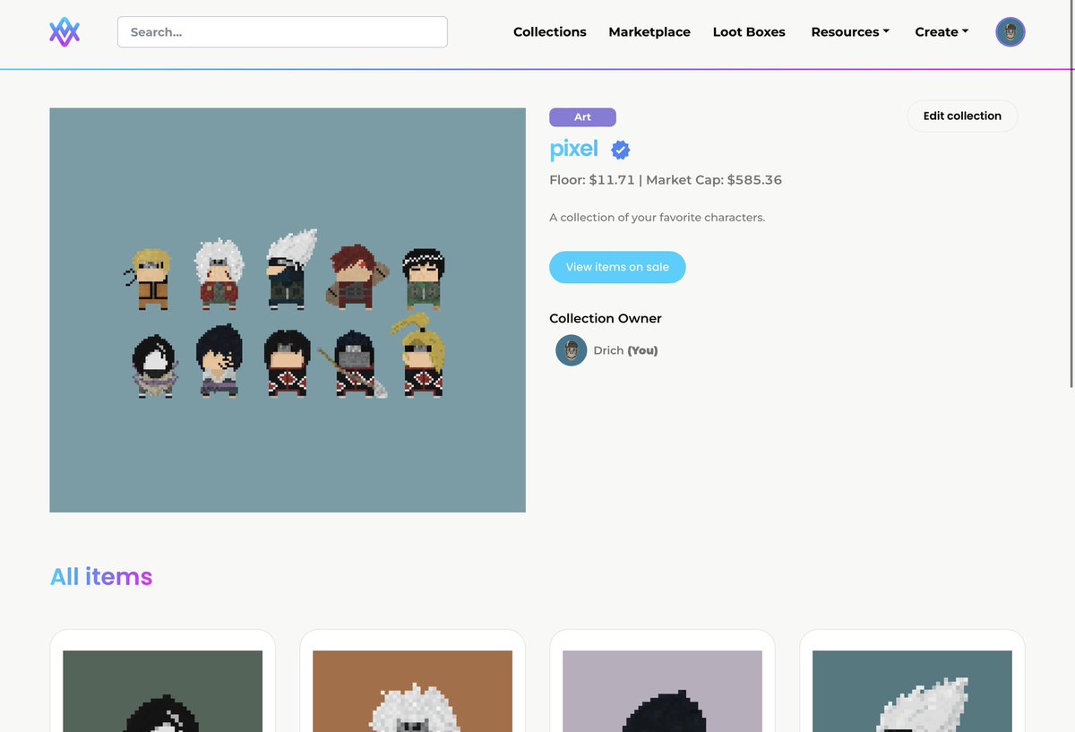Click the site logo in the header
Viewport: 1075px width, 732px height.
point(64,32)
